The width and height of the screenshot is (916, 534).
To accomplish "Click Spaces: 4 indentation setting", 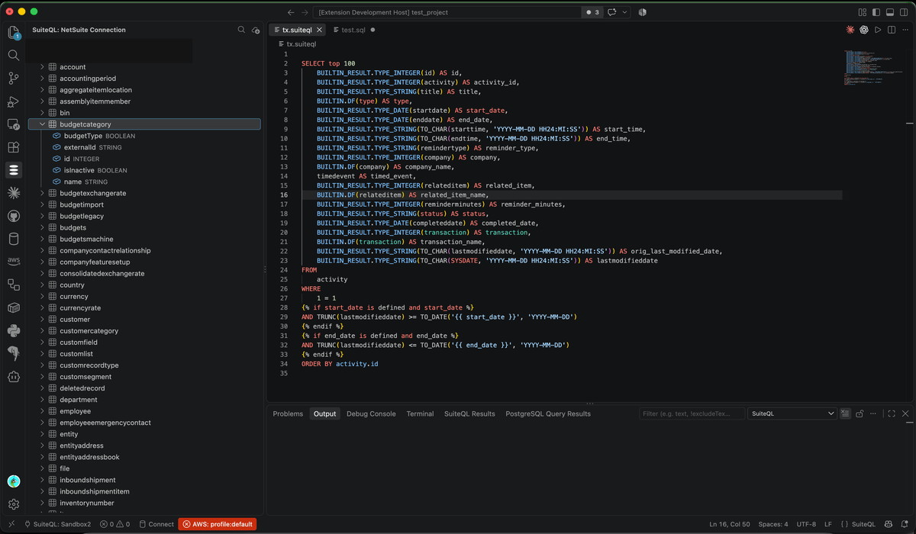I will [x=773, y=524].
